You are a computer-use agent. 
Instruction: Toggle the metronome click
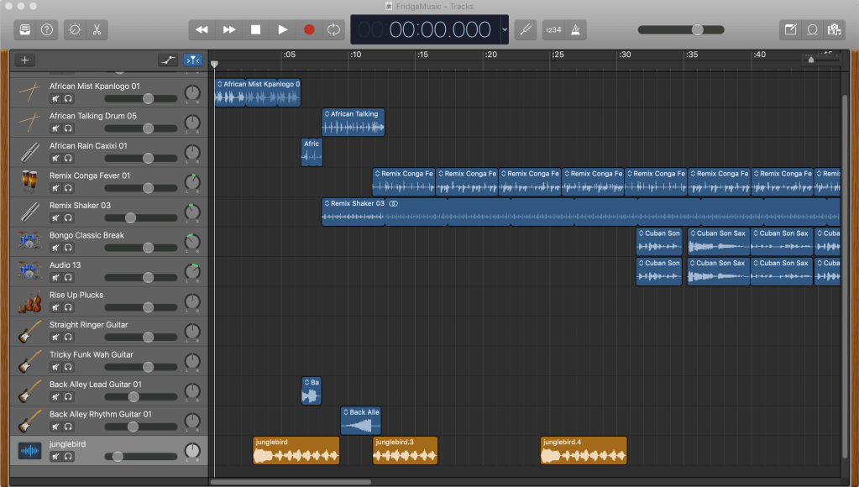click(575, 29)
